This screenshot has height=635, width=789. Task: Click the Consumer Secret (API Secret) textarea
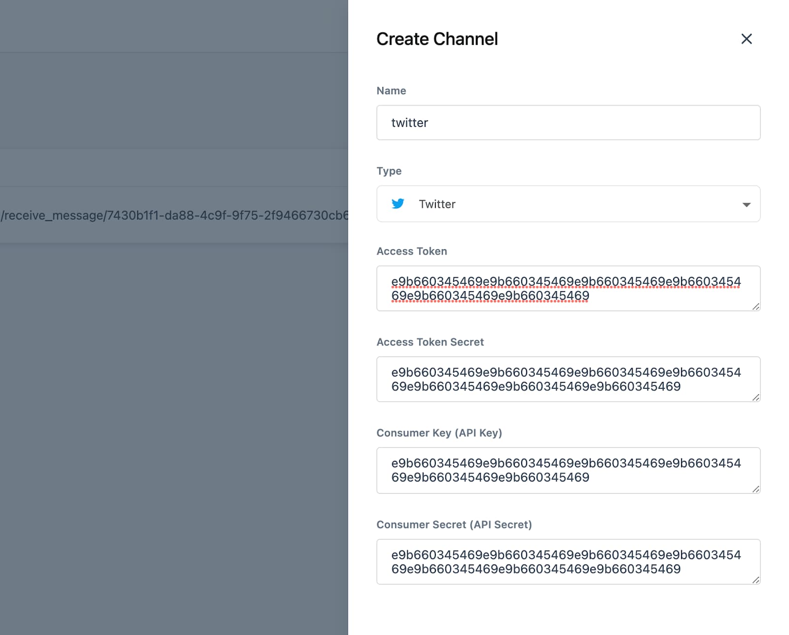pos(568,561)
